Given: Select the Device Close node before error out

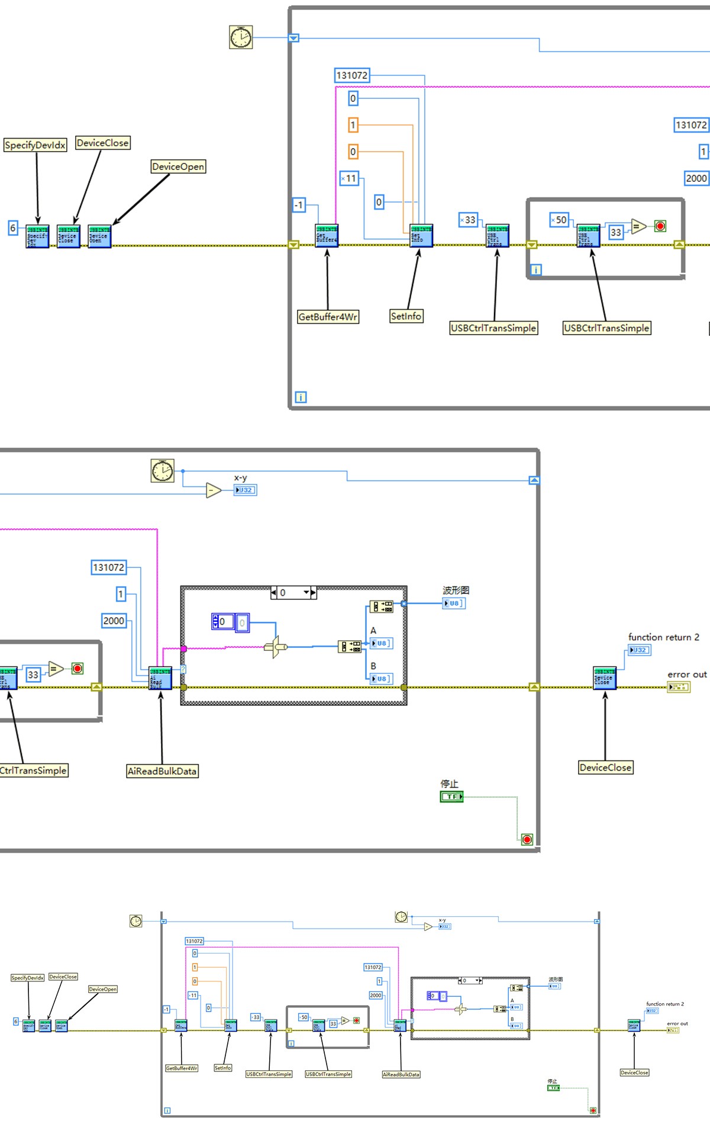Looking at the screenshot, I should point(605,678).
